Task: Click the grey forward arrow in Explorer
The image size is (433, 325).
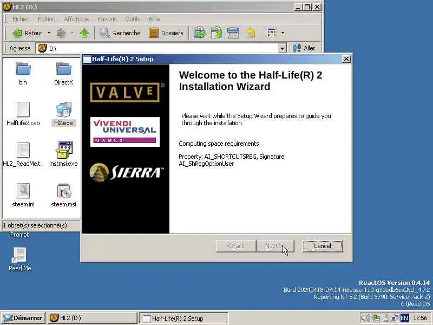Action: pos(61,33)
